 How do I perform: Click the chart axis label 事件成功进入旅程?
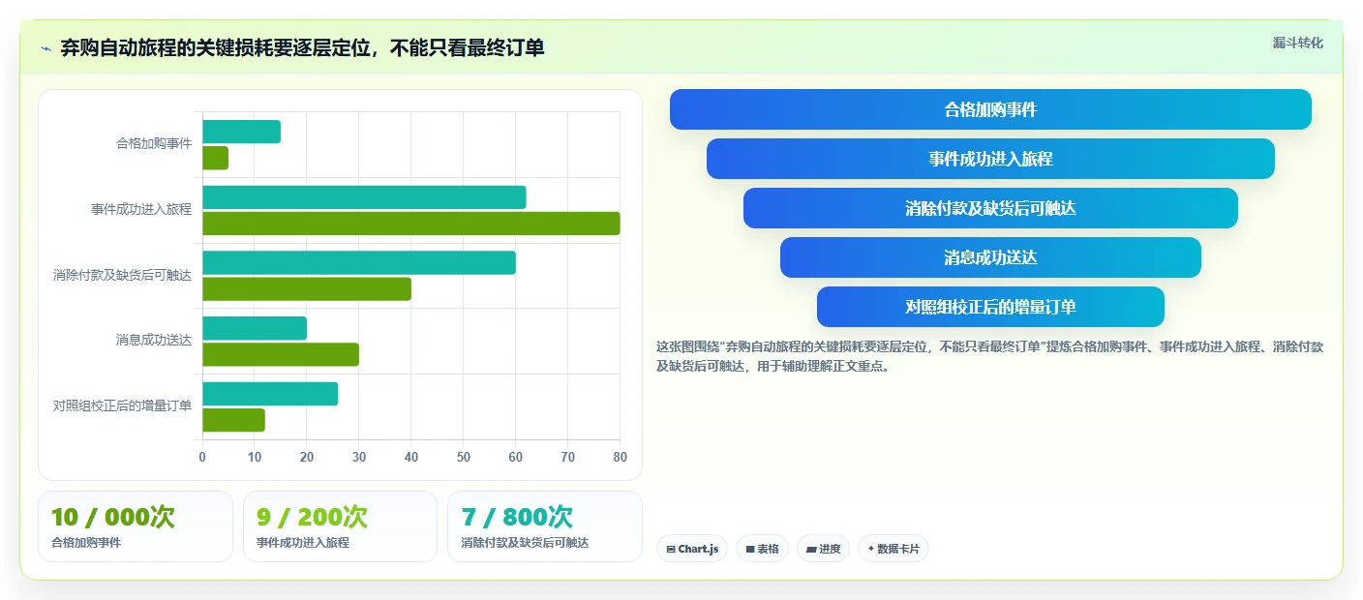point(141,209)
